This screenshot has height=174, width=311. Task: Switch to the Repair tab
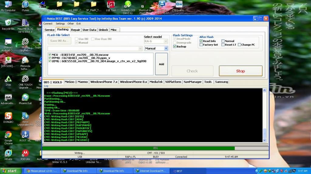pos(75,30)
